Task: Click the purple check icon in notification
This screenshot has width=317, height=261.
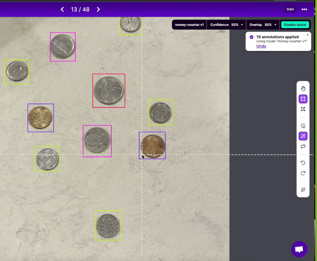Action: pos(252,37)
